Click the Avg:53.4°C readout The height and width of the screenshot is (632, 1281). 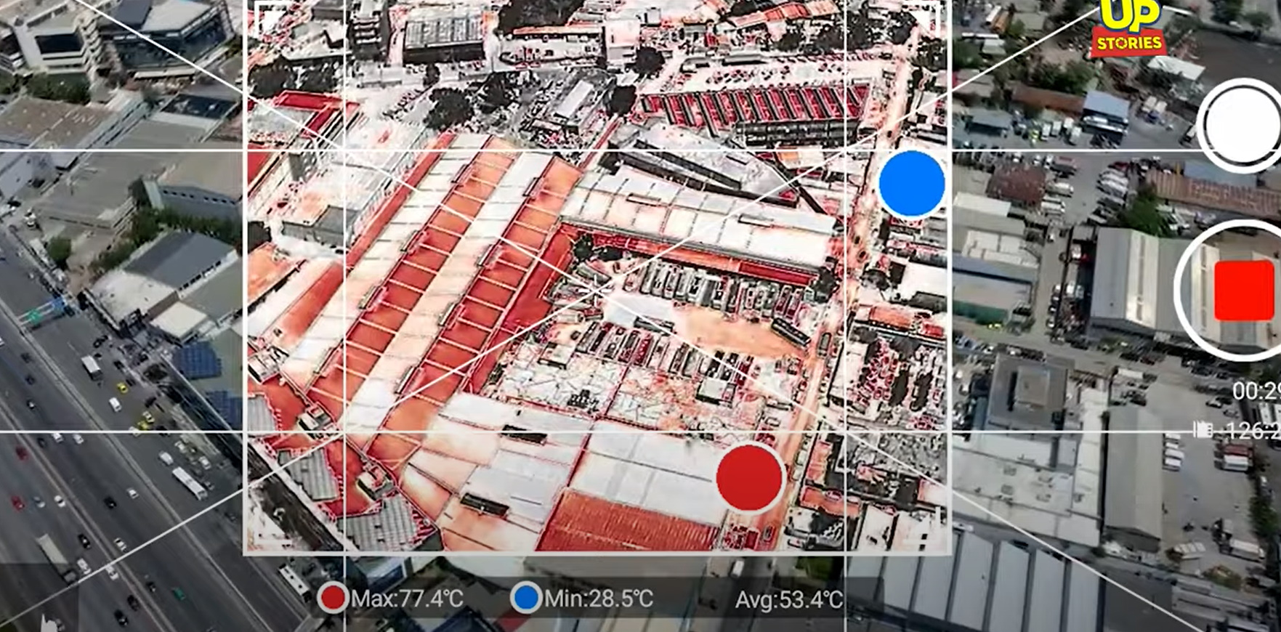(x=789, y=599)
